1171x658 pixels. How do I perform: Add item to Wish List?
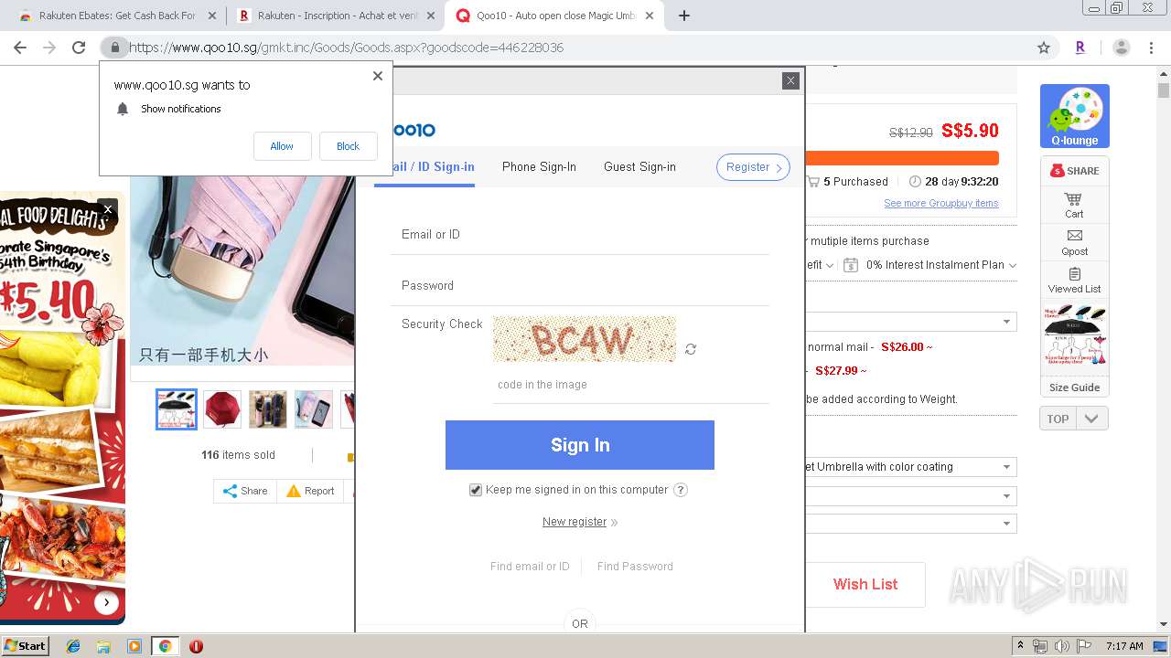[865, 585]
